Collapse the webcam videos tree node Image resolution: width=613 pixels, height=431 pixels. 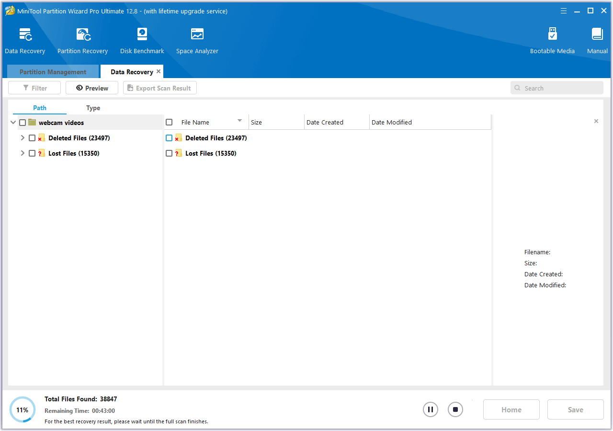point(13,123)
